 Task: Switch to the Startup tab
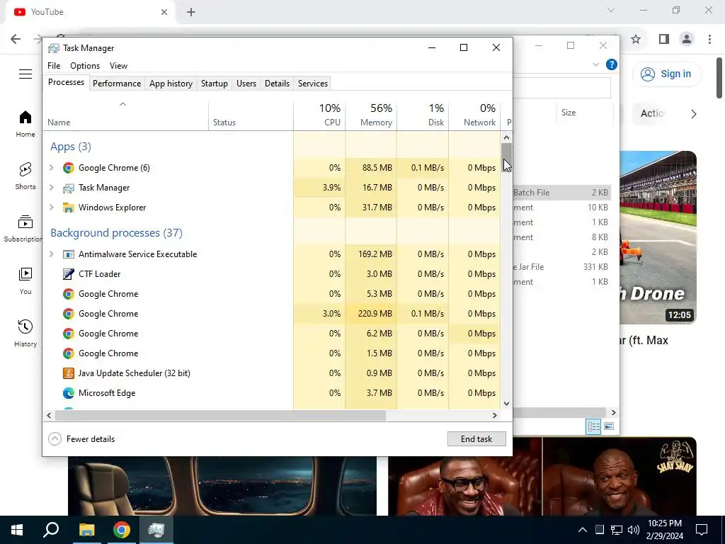[x=214, y=84]
